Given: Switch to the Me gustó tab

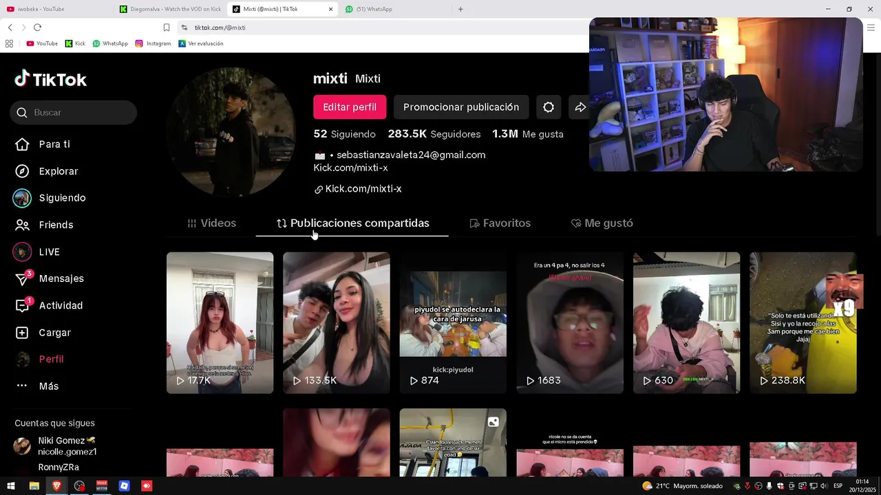Looking at the screenshot, I should 602,223.
